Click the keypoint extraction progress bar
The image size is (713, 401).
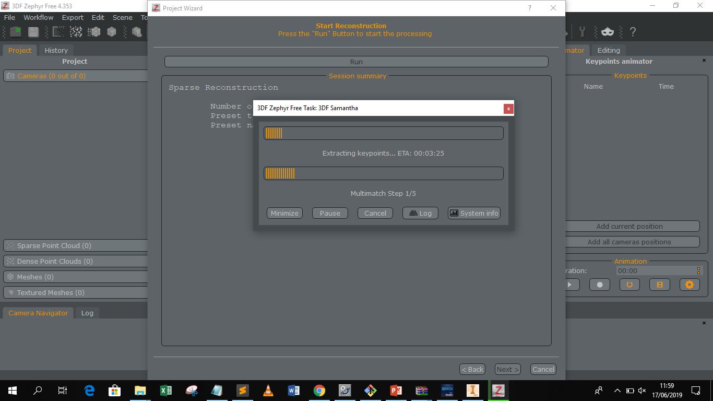point(384,133)
